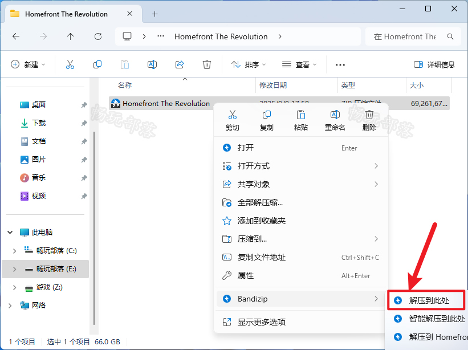
Task: Click the 名称 column header
Action: coord(125,86)
